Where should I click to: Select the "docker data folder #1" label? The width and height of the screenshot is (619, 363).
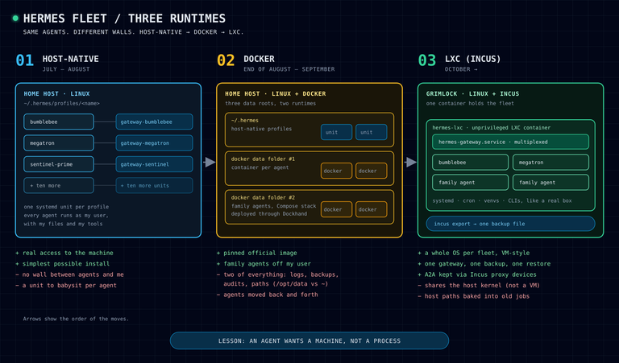263,159
